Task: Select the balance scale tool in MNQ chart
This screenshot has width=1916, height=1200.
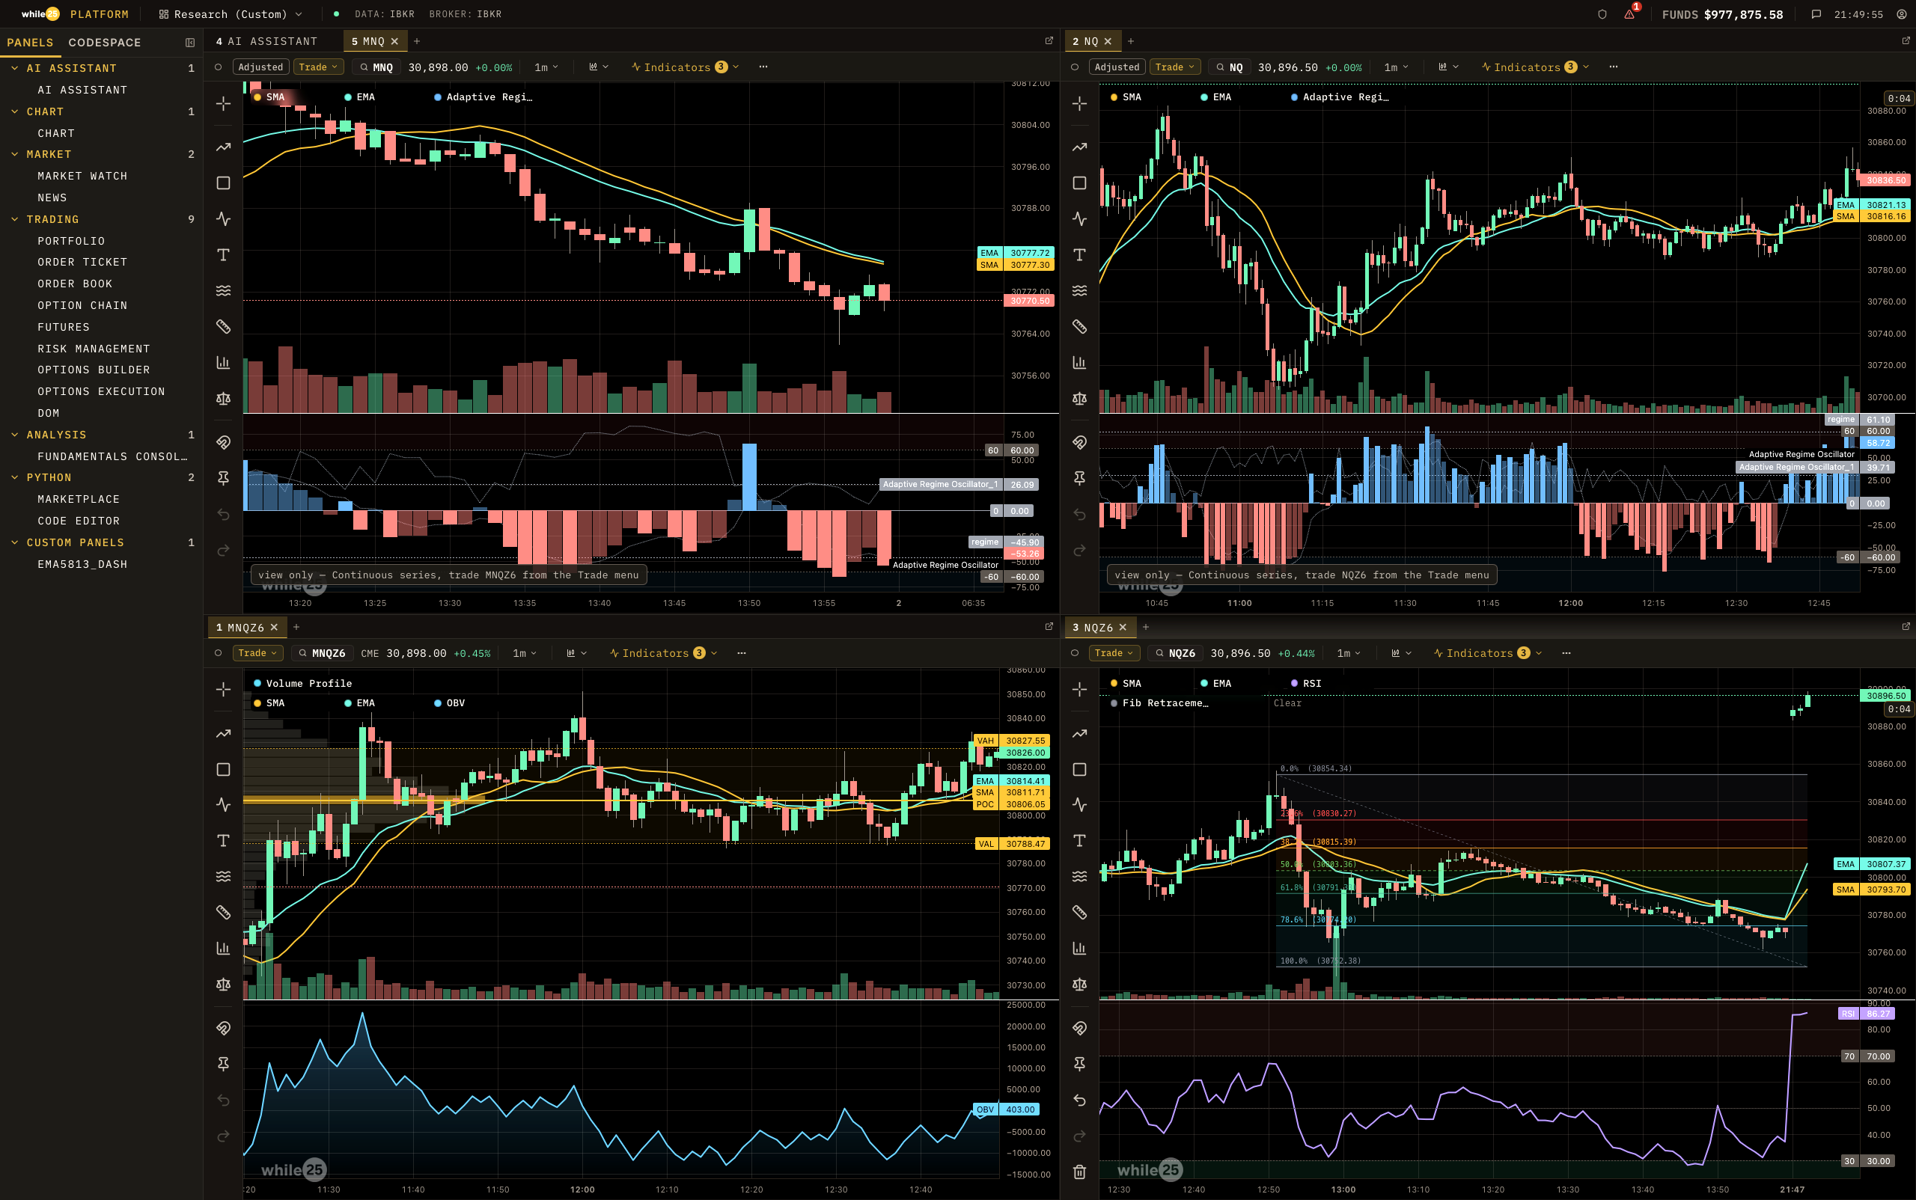Action: pyautogui.click(x=223, y=399)
